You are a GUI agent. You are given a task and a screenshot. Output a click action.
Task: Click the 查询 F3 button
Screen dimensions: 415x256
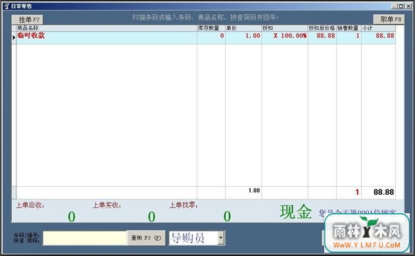point(146,238)
